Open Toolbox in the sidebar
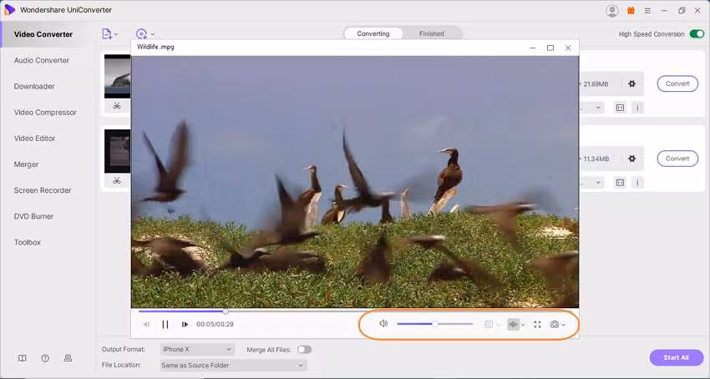This screenshot has width=710, height=379. [28, 242]
